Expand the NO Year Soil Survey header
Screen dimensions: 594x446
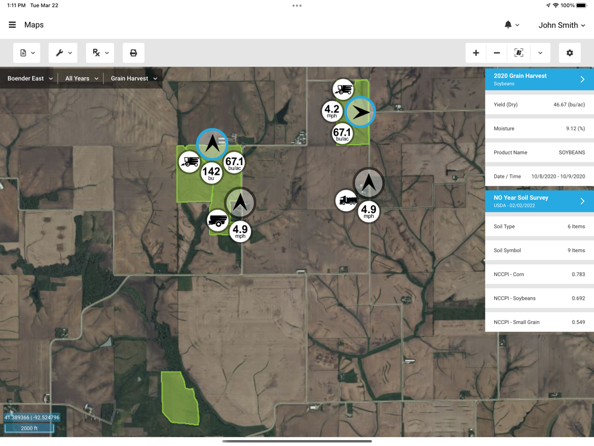tap(539, 201)
